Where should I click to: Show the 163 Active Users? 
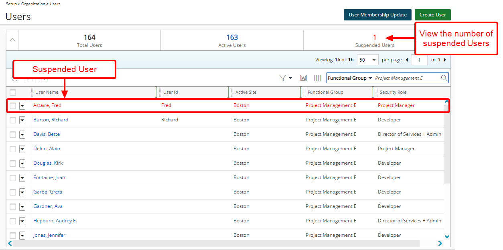point(232,40)
